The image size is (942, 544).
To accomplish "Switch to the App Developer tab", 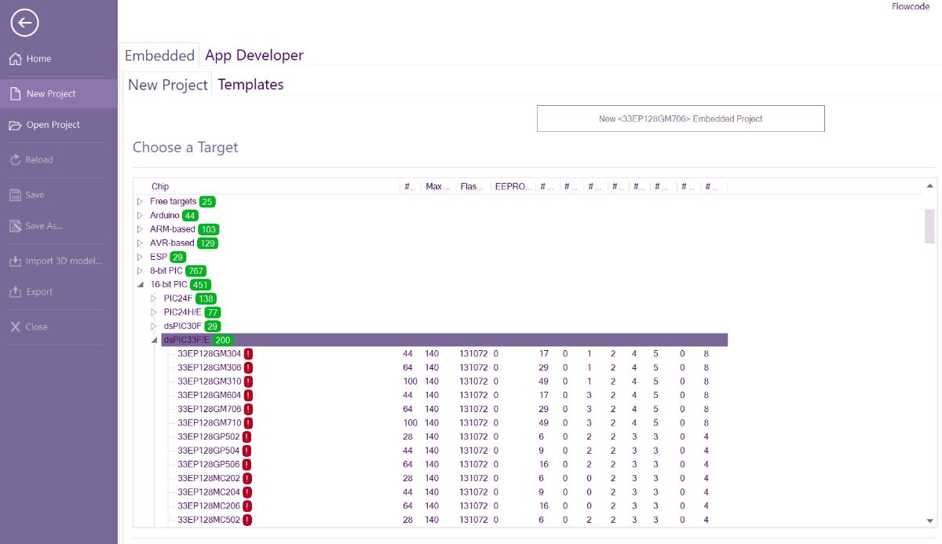I will 254,55.
